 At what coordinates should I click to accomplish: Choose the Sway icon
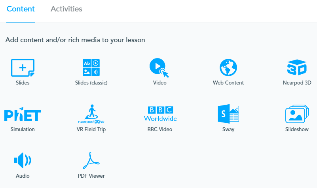pyautogui.click(x=228, y=114)
